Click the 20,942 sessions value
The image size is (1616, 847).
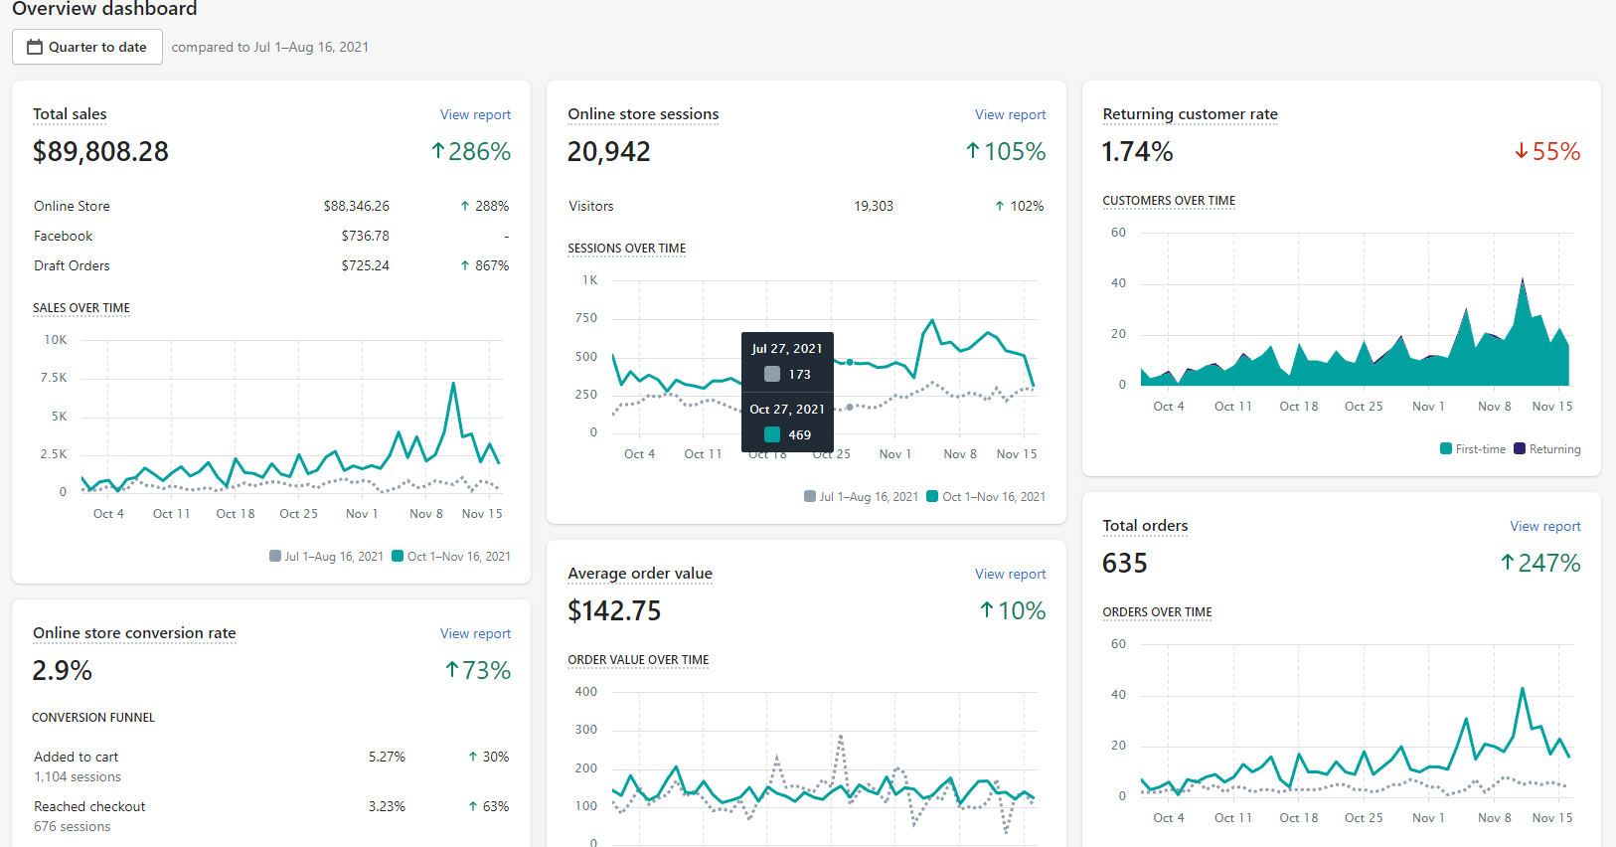609,151
